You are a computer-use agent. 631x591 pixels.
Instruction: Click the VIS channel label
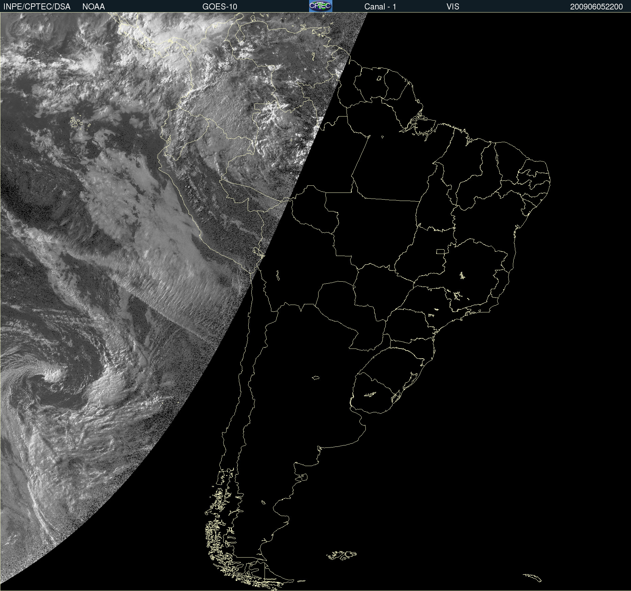pos(453,7)
